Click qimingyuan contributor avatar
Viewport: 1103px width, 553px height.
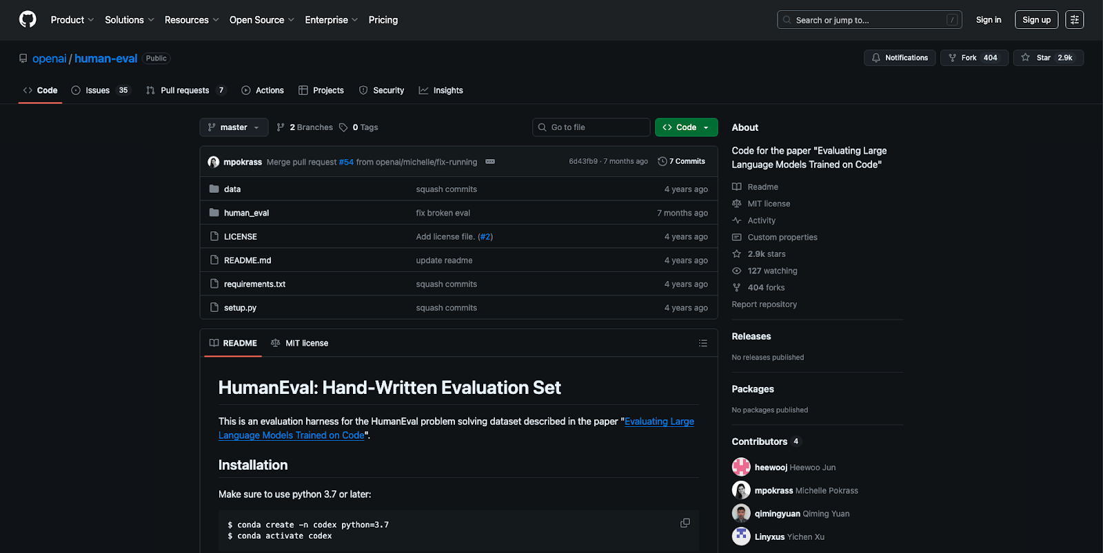[x=741, y=514]
